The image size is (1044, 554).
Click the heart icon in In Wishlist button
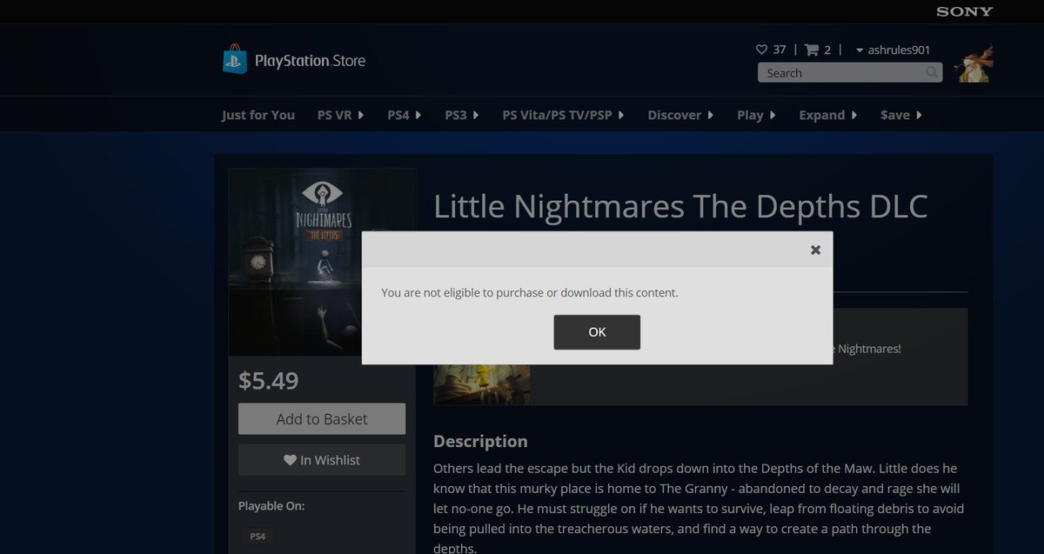click(x=290, y=460)
